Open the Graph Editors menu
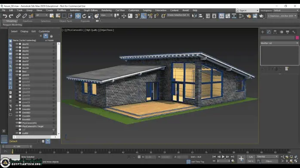The image size is (300, 168). click(x=91, y=10)
